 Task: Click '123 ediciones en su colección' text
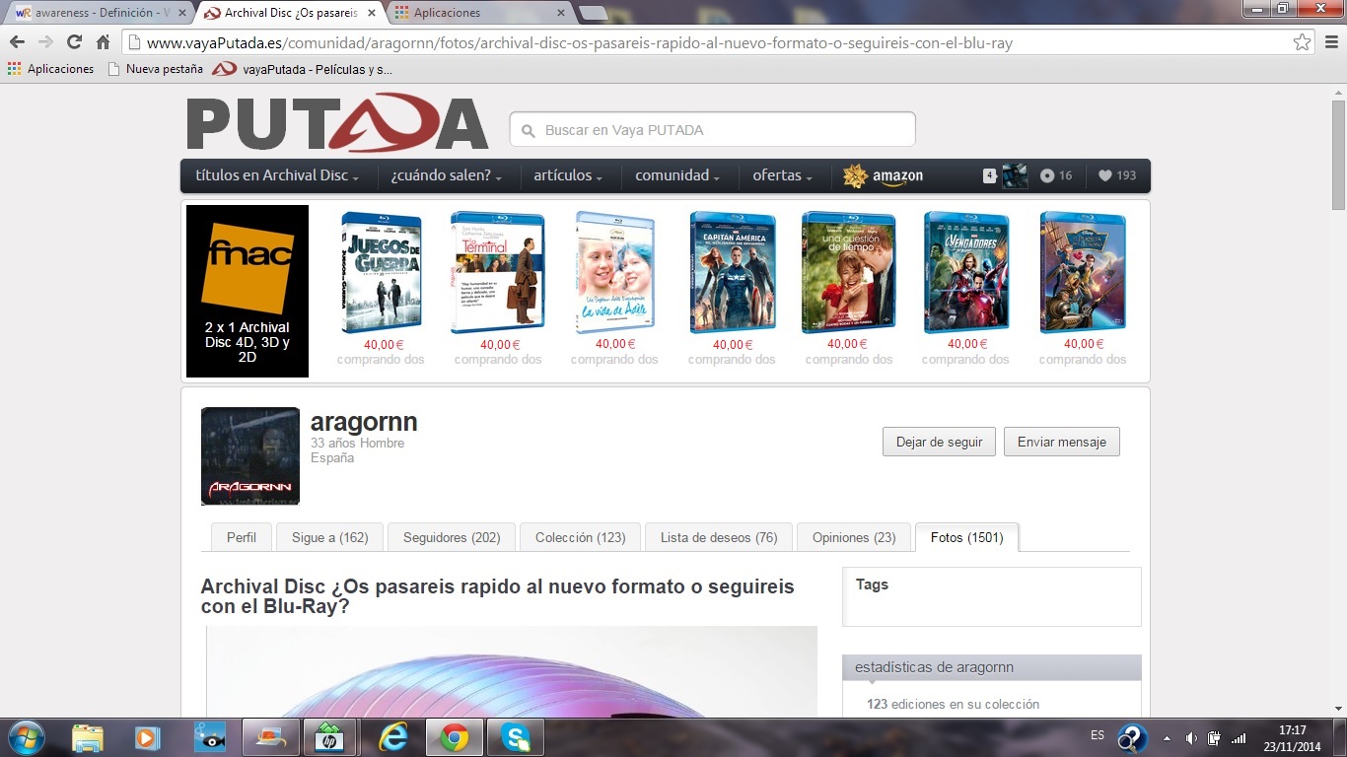point(953,704)
